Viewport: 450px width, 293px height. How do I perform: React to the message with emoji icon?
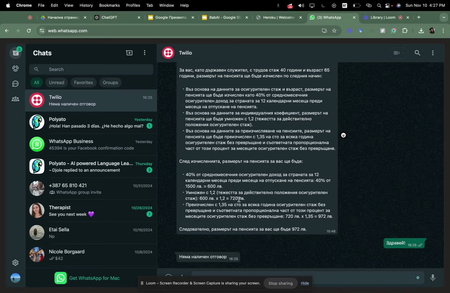343,135
